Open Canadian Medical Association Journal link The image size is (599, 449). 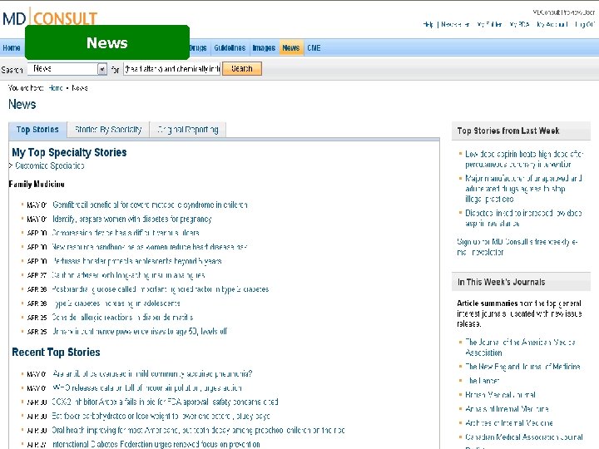tap(524, 437)
